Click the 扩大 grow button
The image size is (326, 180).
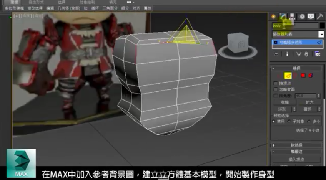[x=309, y=102]
